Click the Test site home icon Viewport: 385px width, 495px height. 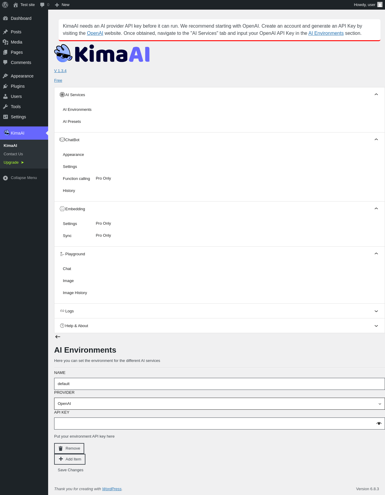point(16,5)
